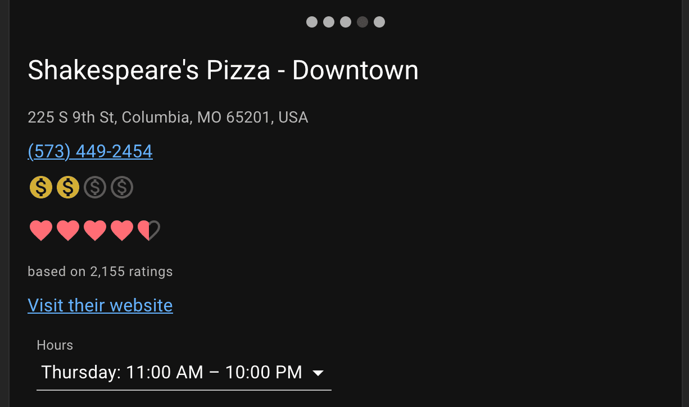This screenshot has height=407, width=689.
Task: Click the restaurant name heading
Action: point(223,70)
